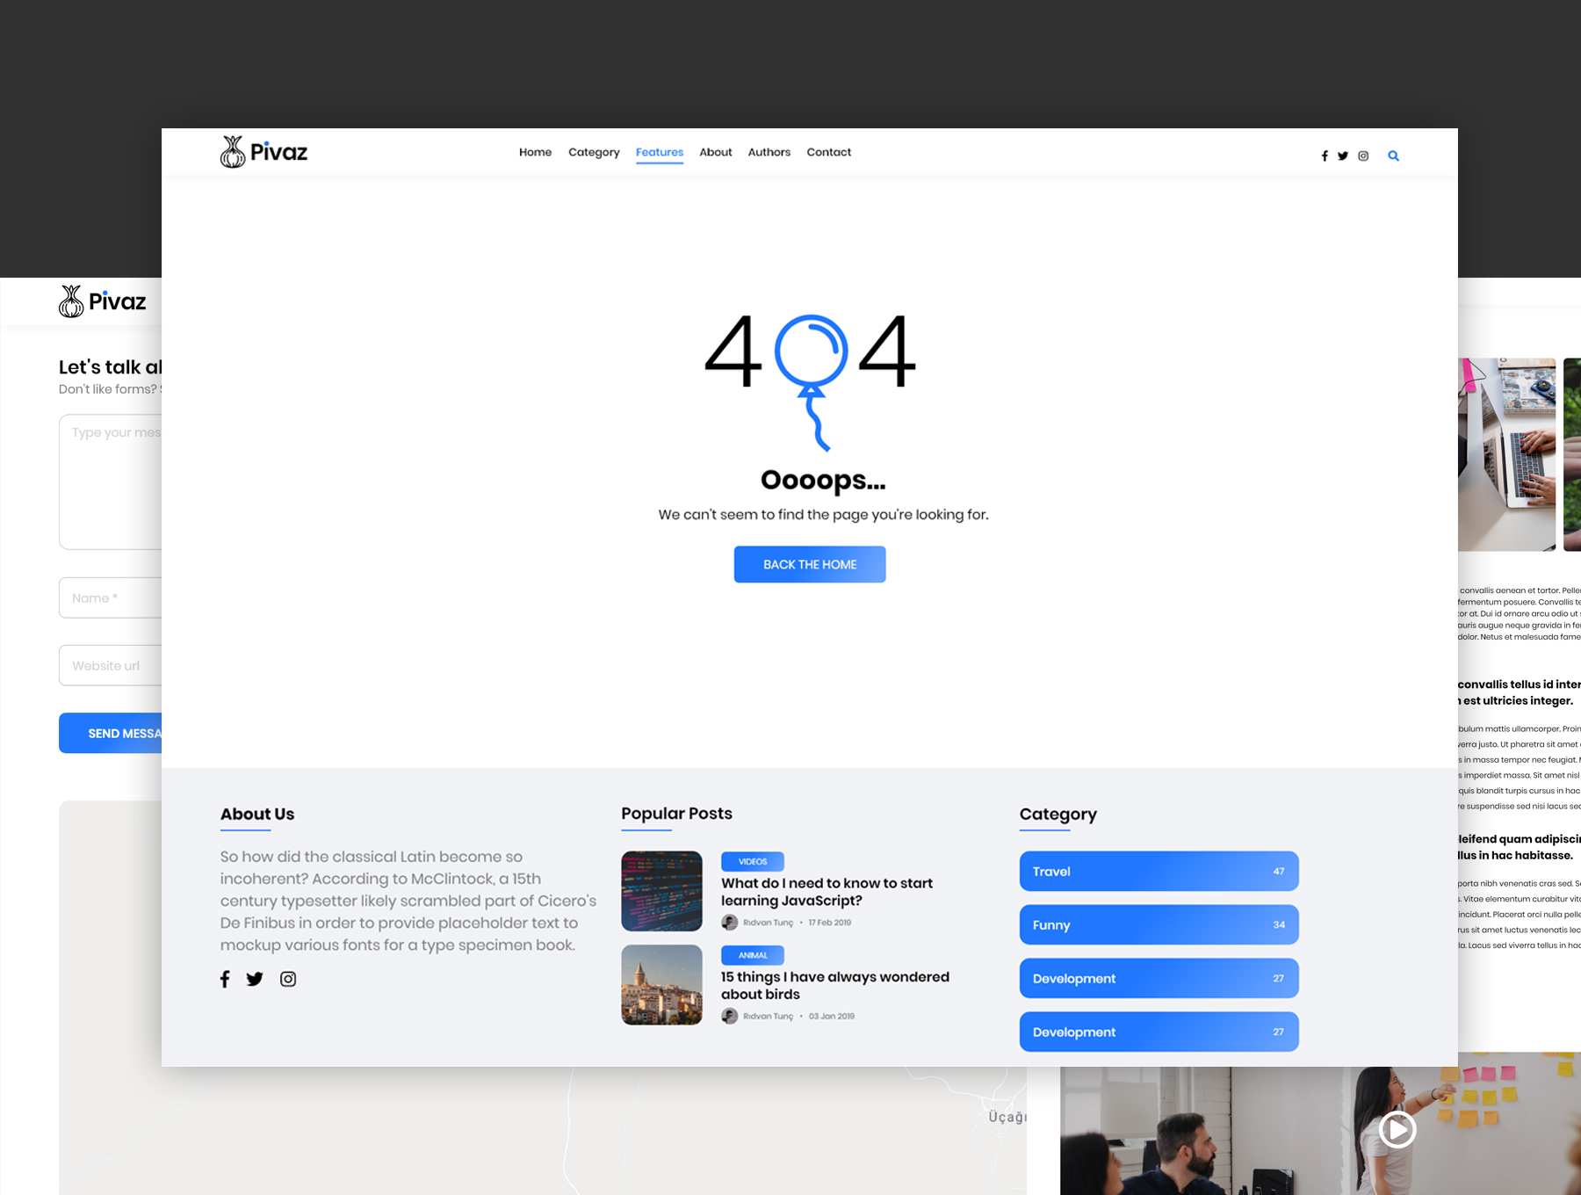Open the Authors navigation link

769,152
